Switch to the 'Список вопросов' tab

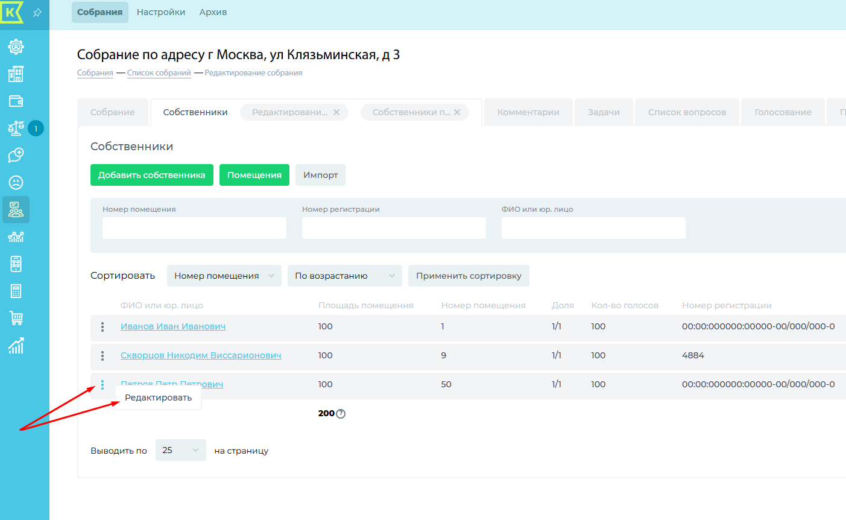pyautogui.click(x=687, y=112)
